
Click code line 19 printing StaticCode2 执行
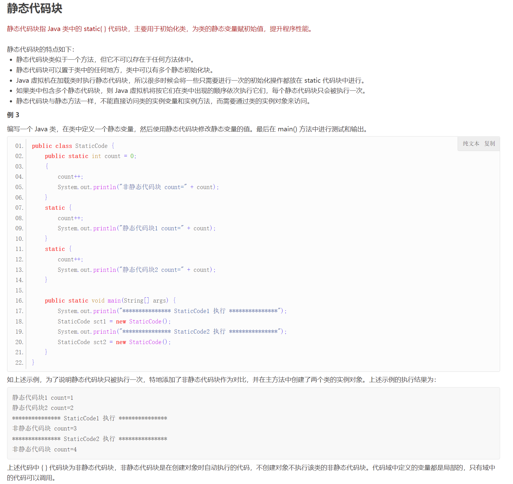coord(172,332)
